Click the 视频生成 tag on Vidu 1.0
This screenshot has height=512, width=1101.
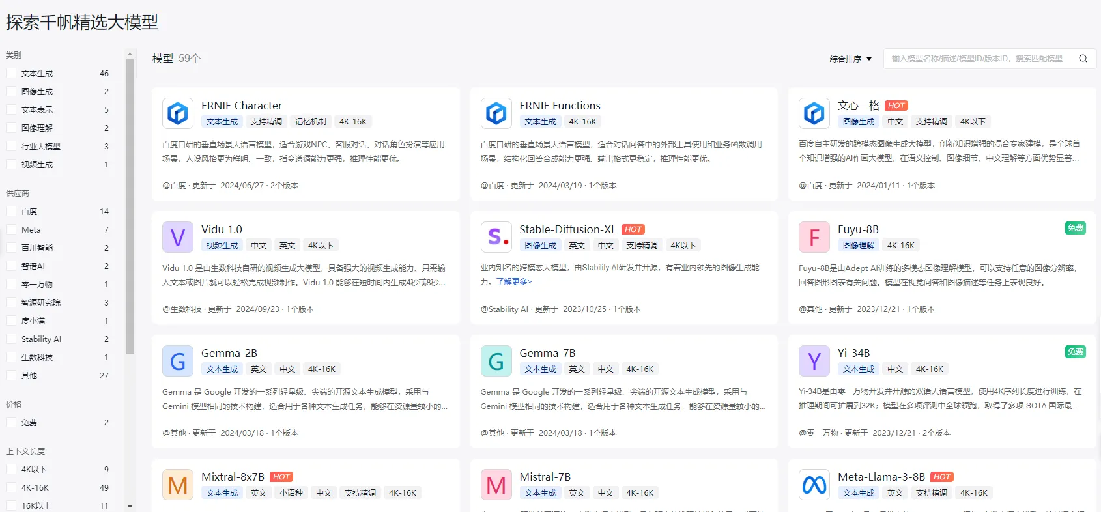(x=222, y=246)
